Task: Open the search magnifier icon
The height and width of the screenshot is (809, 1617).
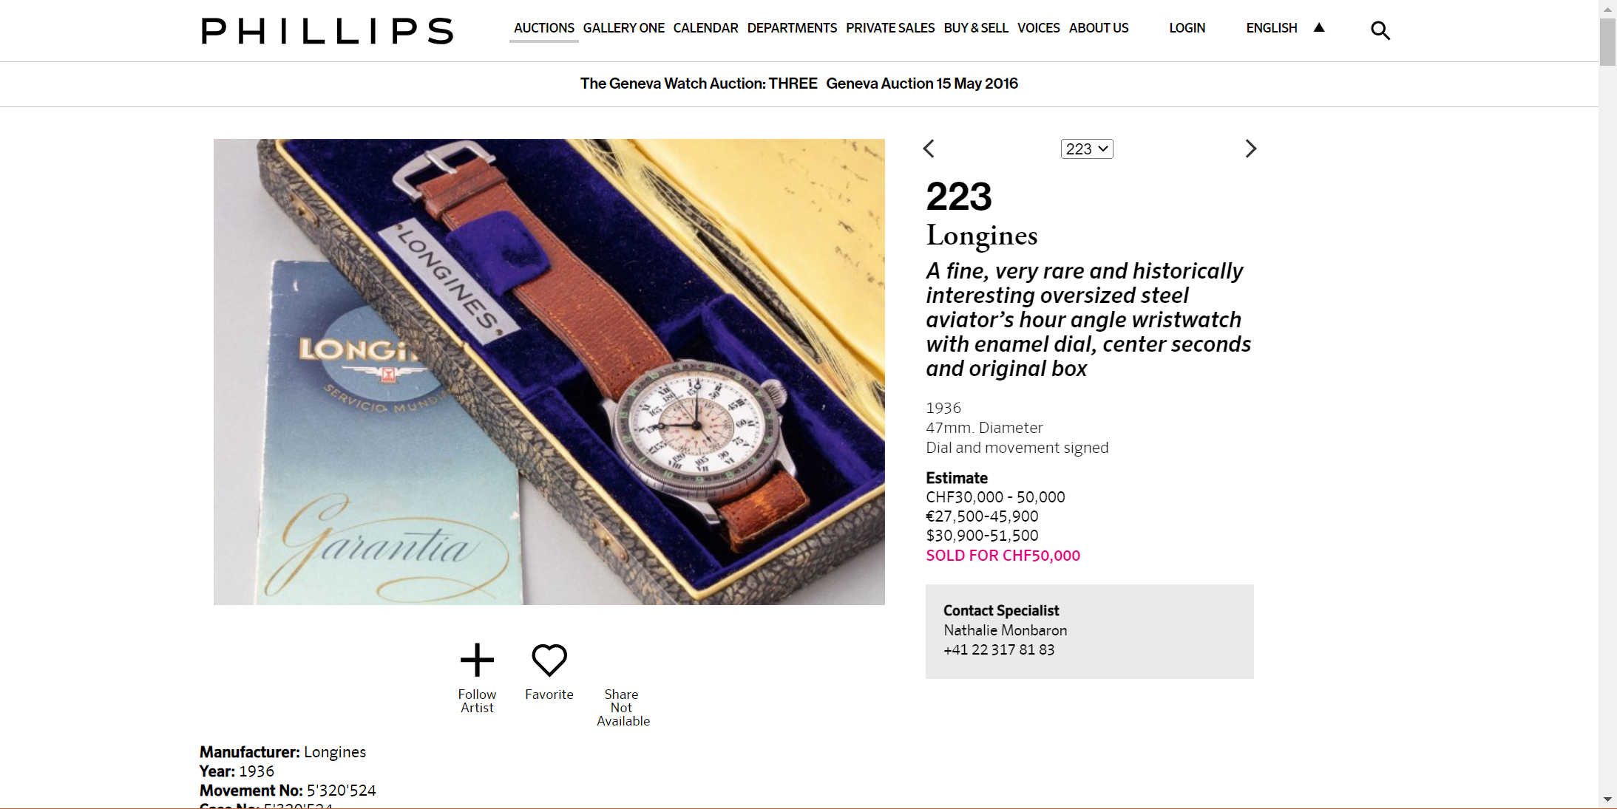Action: (x=1380, y=30)
